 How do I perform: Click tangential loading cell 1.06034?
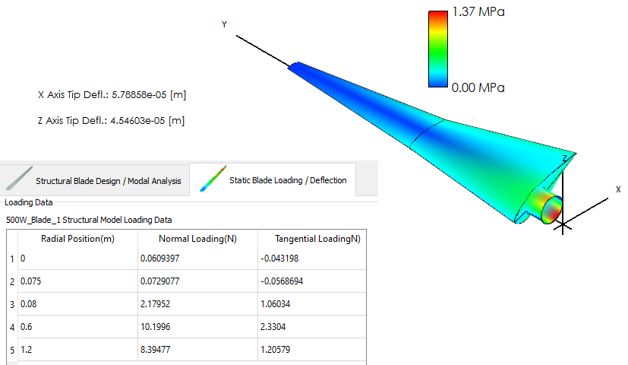(312, 304)
